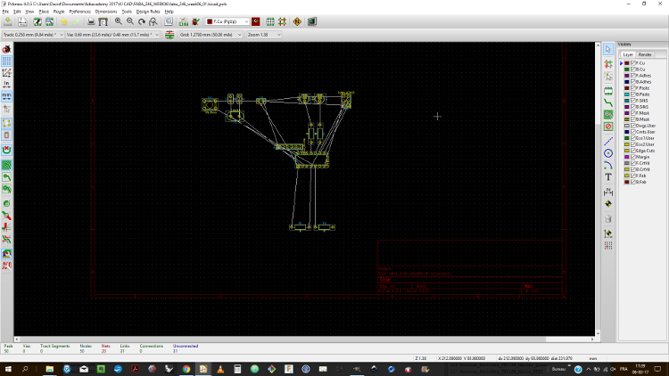Open the Via size dropdown
The width and height of the screenshot is (669, 376).
coord(112,35)
